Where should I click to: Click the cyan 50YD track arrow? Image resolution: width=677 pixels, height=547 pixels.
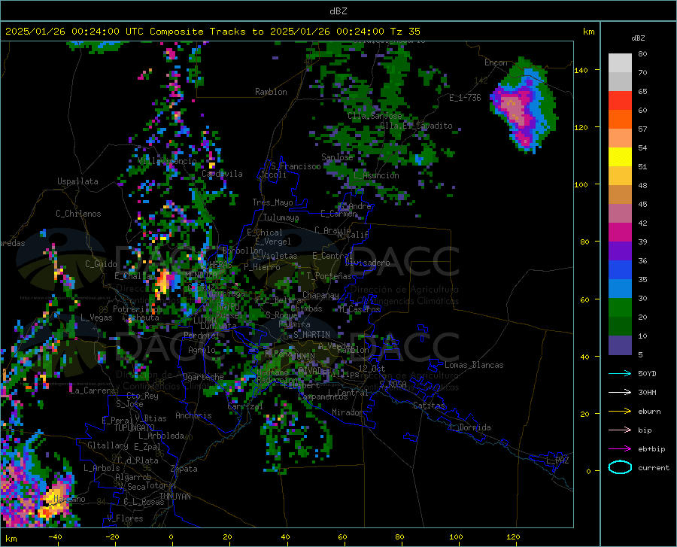(620, 373)
